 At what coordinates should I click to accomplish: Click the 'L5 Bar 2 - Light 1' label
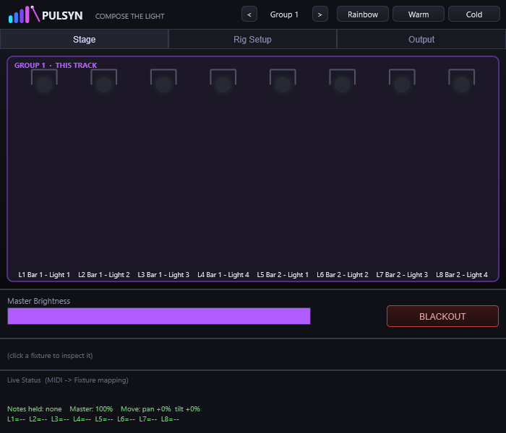point(283,275)
